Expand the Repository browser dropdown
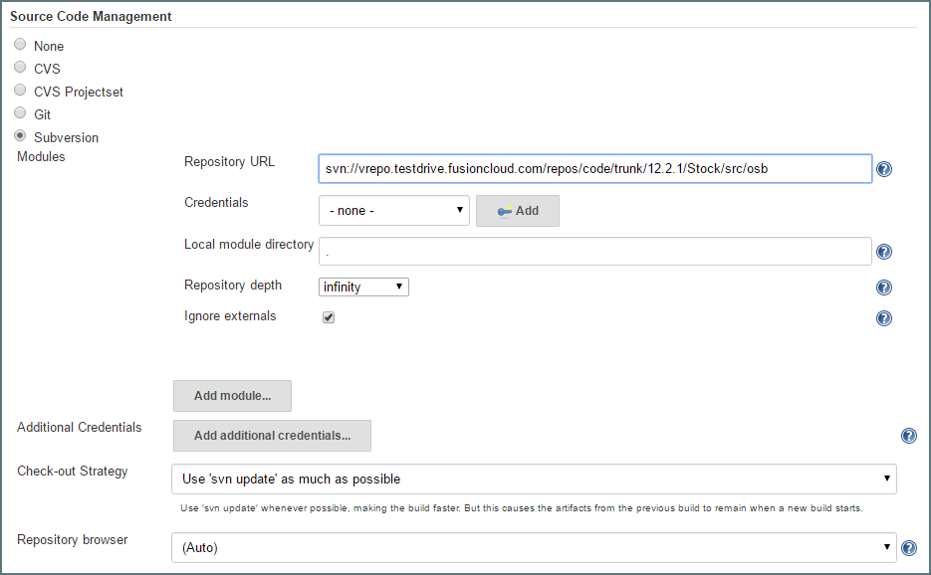931x575 pixels. pos(534,547)
